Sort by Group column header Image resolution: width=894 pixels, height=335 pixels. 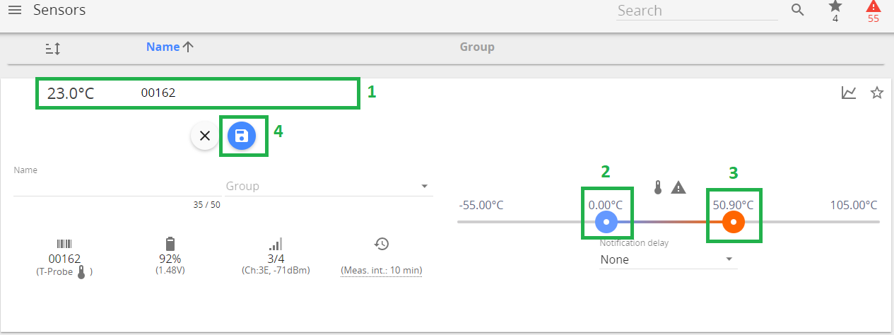[477, 47]
